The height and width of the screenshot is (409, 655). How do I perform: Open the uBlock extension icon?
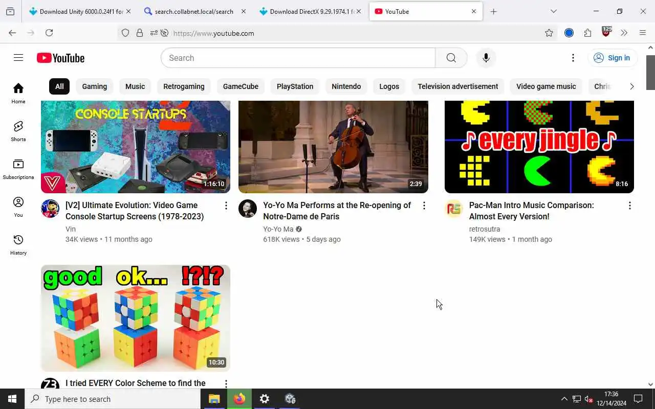606,32
